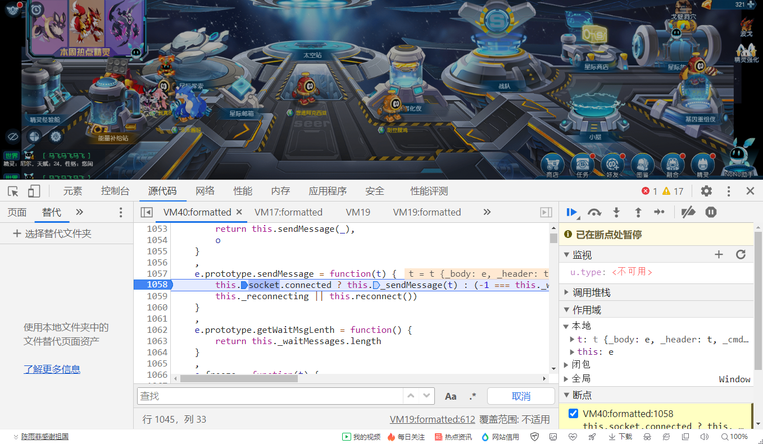Screen dimensions: 763x444
Task: Step over the next function call
Action: pos(594,212)
